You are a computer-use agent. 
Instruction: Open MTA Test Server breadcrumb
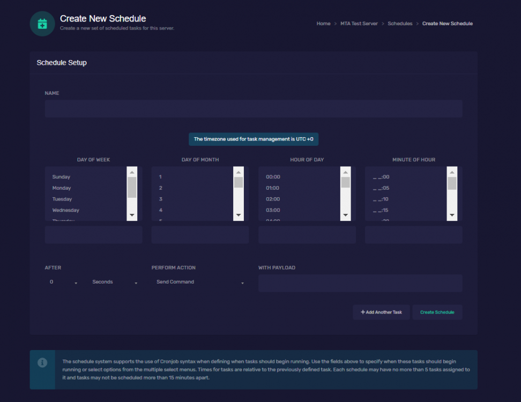(x=359, y=24)
